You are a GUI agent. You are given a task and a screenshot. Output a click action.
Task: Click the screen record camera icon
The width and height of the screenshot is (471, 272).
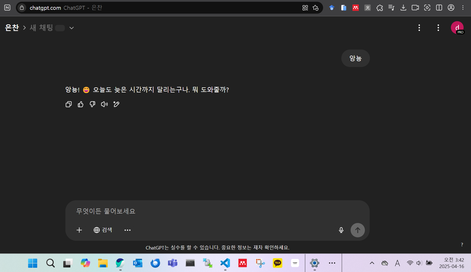click(x=415, y=8)
